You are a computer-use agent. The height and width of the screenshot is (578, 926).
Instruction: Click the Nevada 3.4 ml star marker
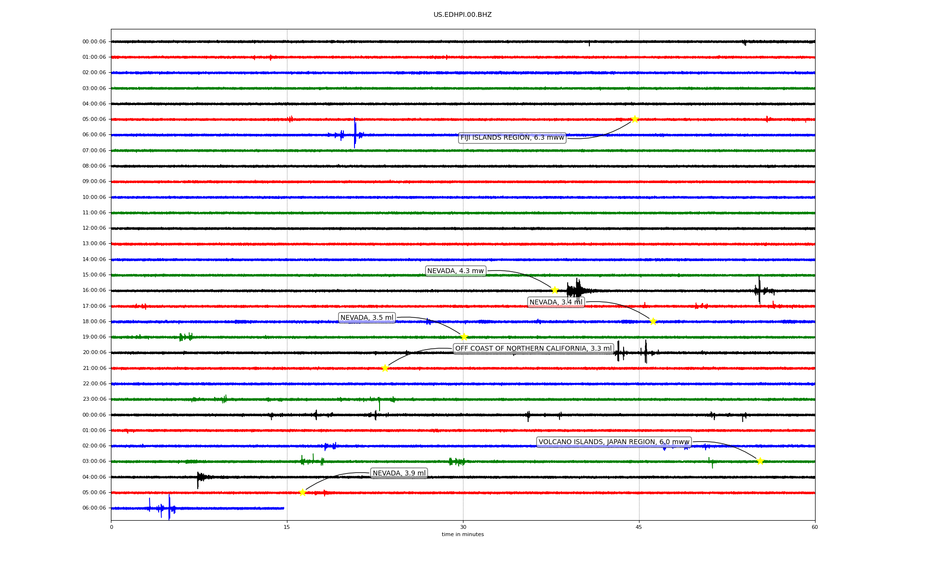653,321
